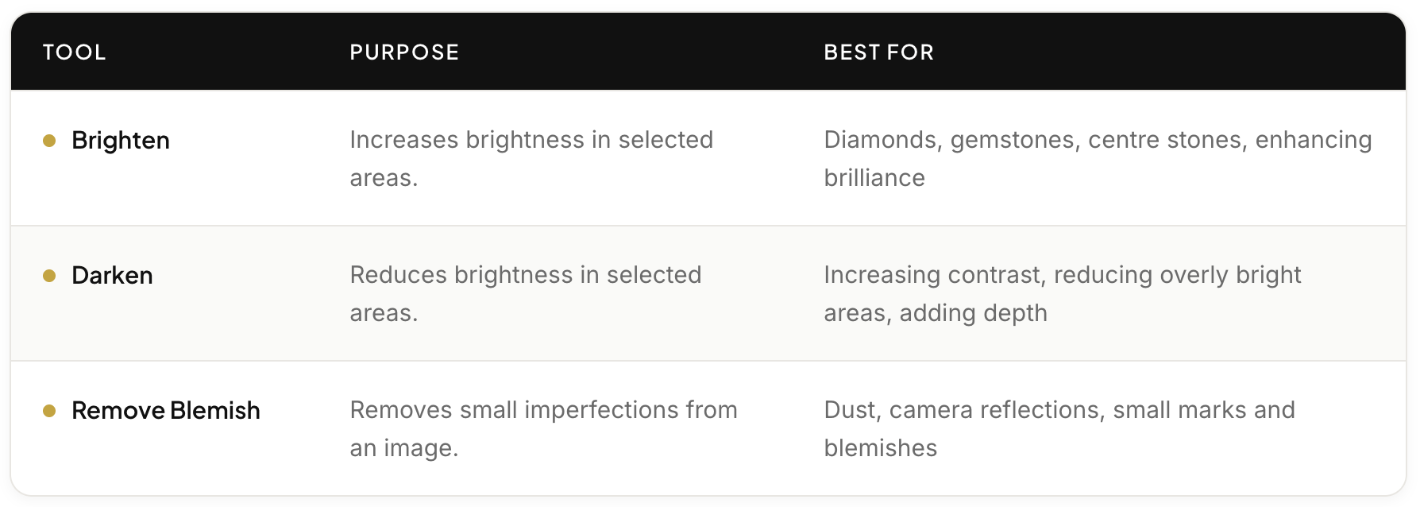
Task: Click the 'Increasing contrast' best-for description
Action: 1063,293
